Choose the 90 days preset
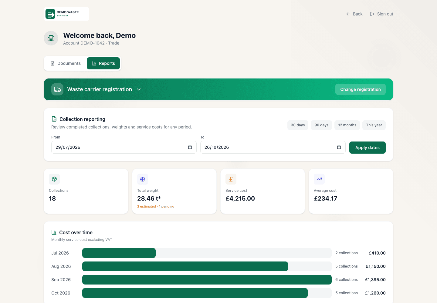 (321, 125)
